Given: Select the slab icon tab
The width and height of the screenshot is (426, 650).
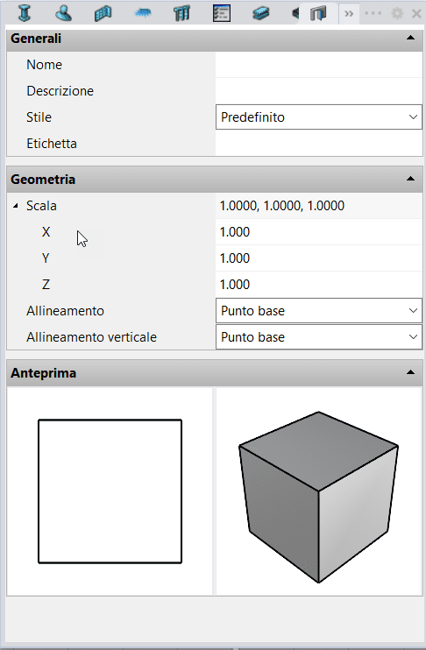Looking at the screenshot, I should click(261, 13).
